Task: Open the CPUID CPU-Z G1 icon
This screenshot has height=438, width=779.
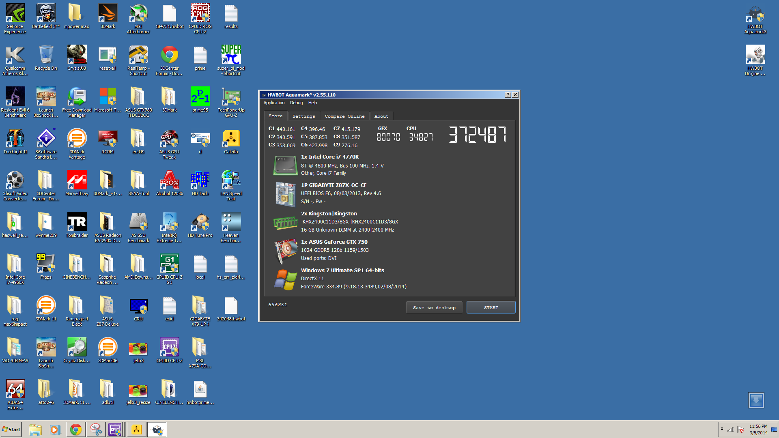Action: [x=169, y=269]
